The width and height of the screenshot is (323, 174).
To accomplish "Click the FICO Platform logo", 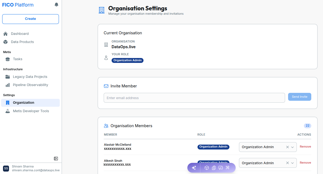I will [x=18, y=5].
